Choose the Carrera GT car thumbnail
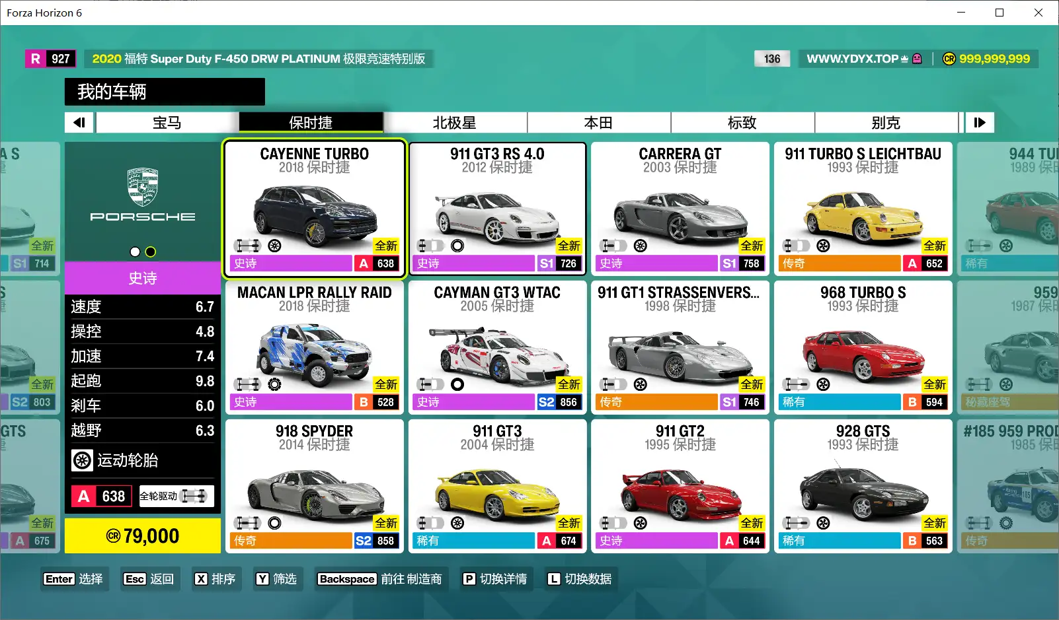Image resolution: width=1059 pixels, height=620 pixels. click(680, 209)
